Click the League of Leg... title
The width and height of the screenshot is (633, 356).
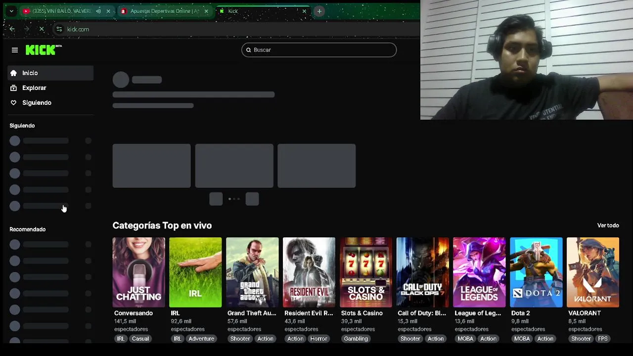point(478,313)
